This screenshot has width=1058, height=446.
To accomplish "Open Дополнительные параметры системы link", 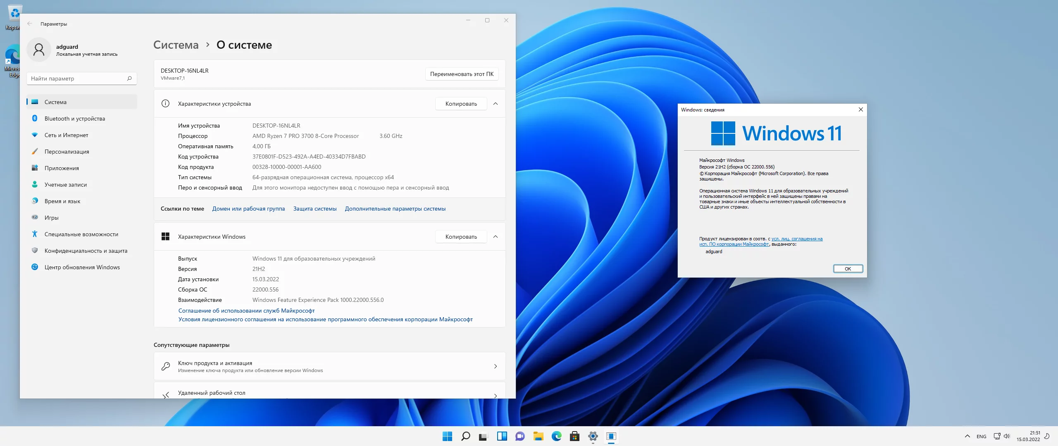I will [x=395, y=209].
